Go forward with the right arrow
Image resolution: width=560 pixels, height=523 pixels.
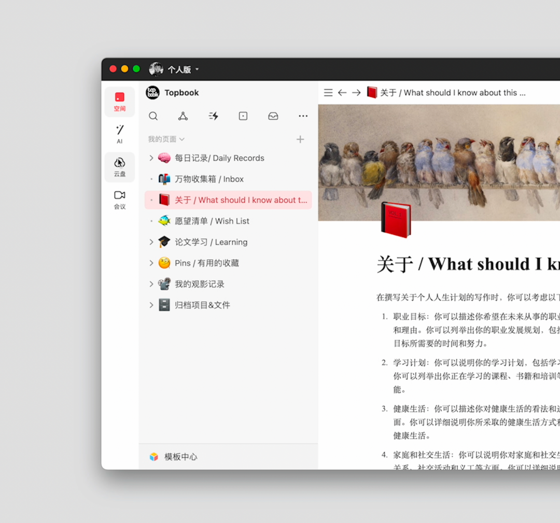[x=356, y=93]
